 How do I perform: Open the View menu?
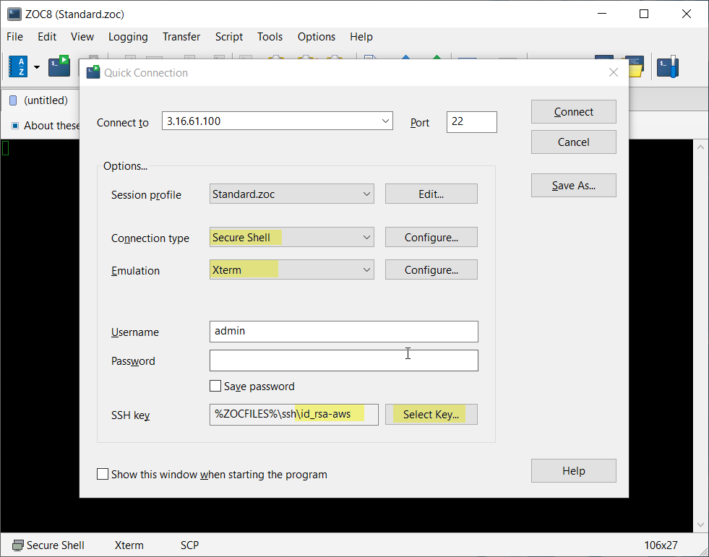coord(82,37)
